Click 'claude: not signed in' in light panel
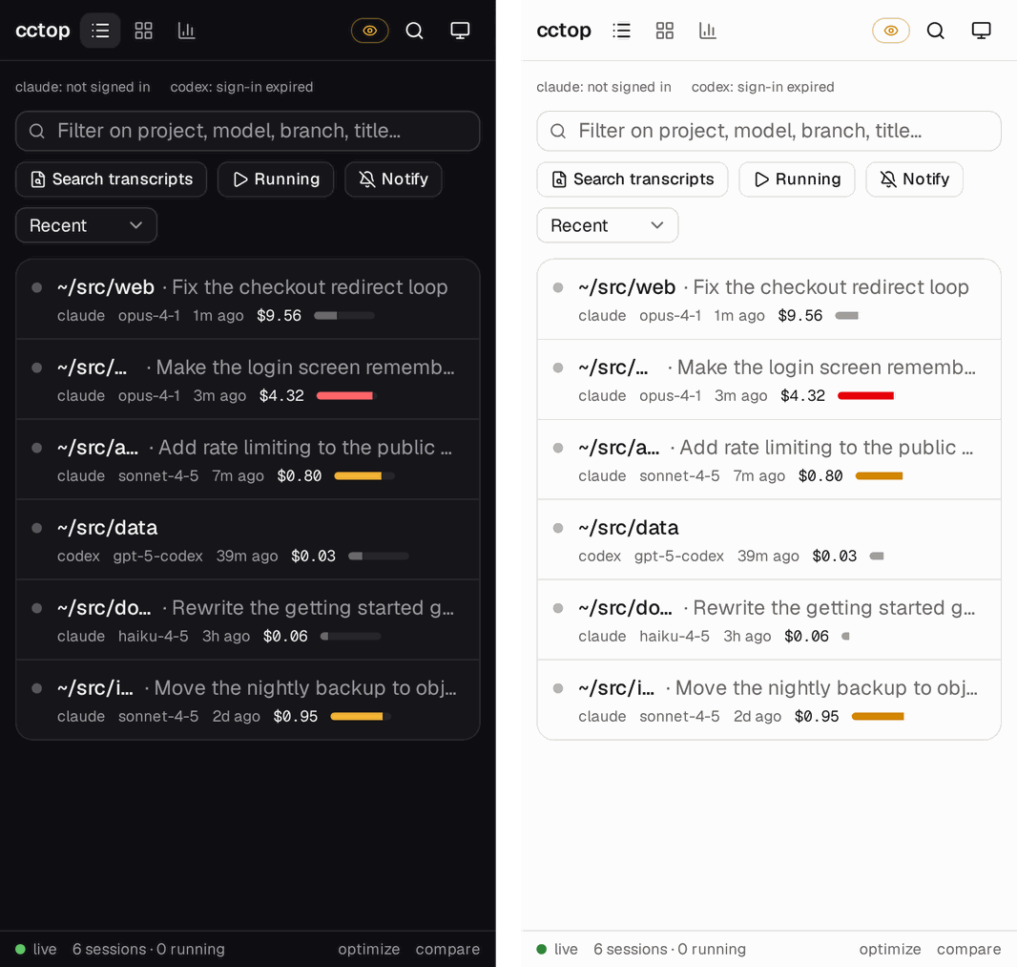 click(x=604, y=87)
